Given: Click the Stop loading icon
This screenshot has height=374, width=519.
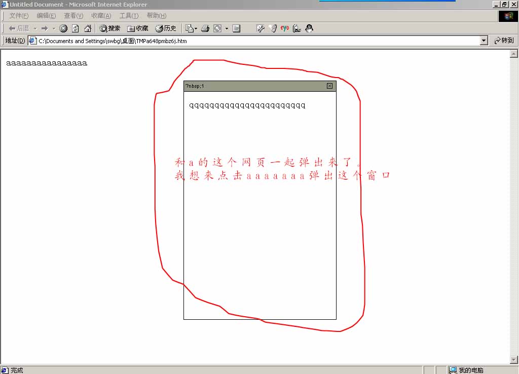Looking at the screenshot, I should coord(63,28).
